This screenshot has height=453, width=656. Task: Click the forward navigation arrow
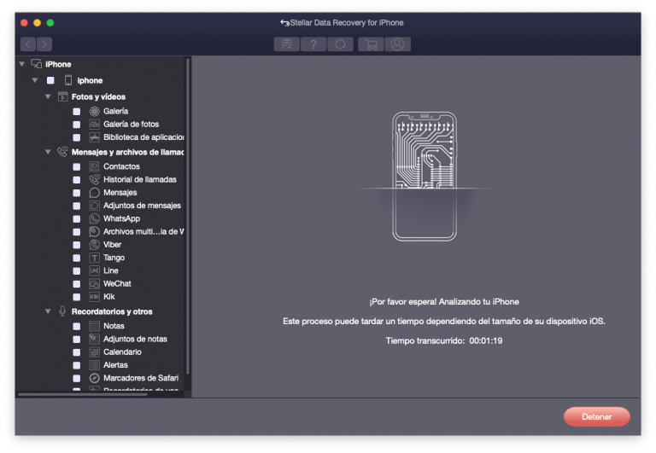pos(44,44)
